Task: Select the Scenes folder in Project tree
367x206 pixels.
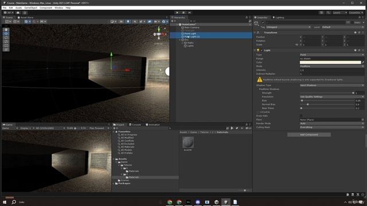Action: click(125, 180)
